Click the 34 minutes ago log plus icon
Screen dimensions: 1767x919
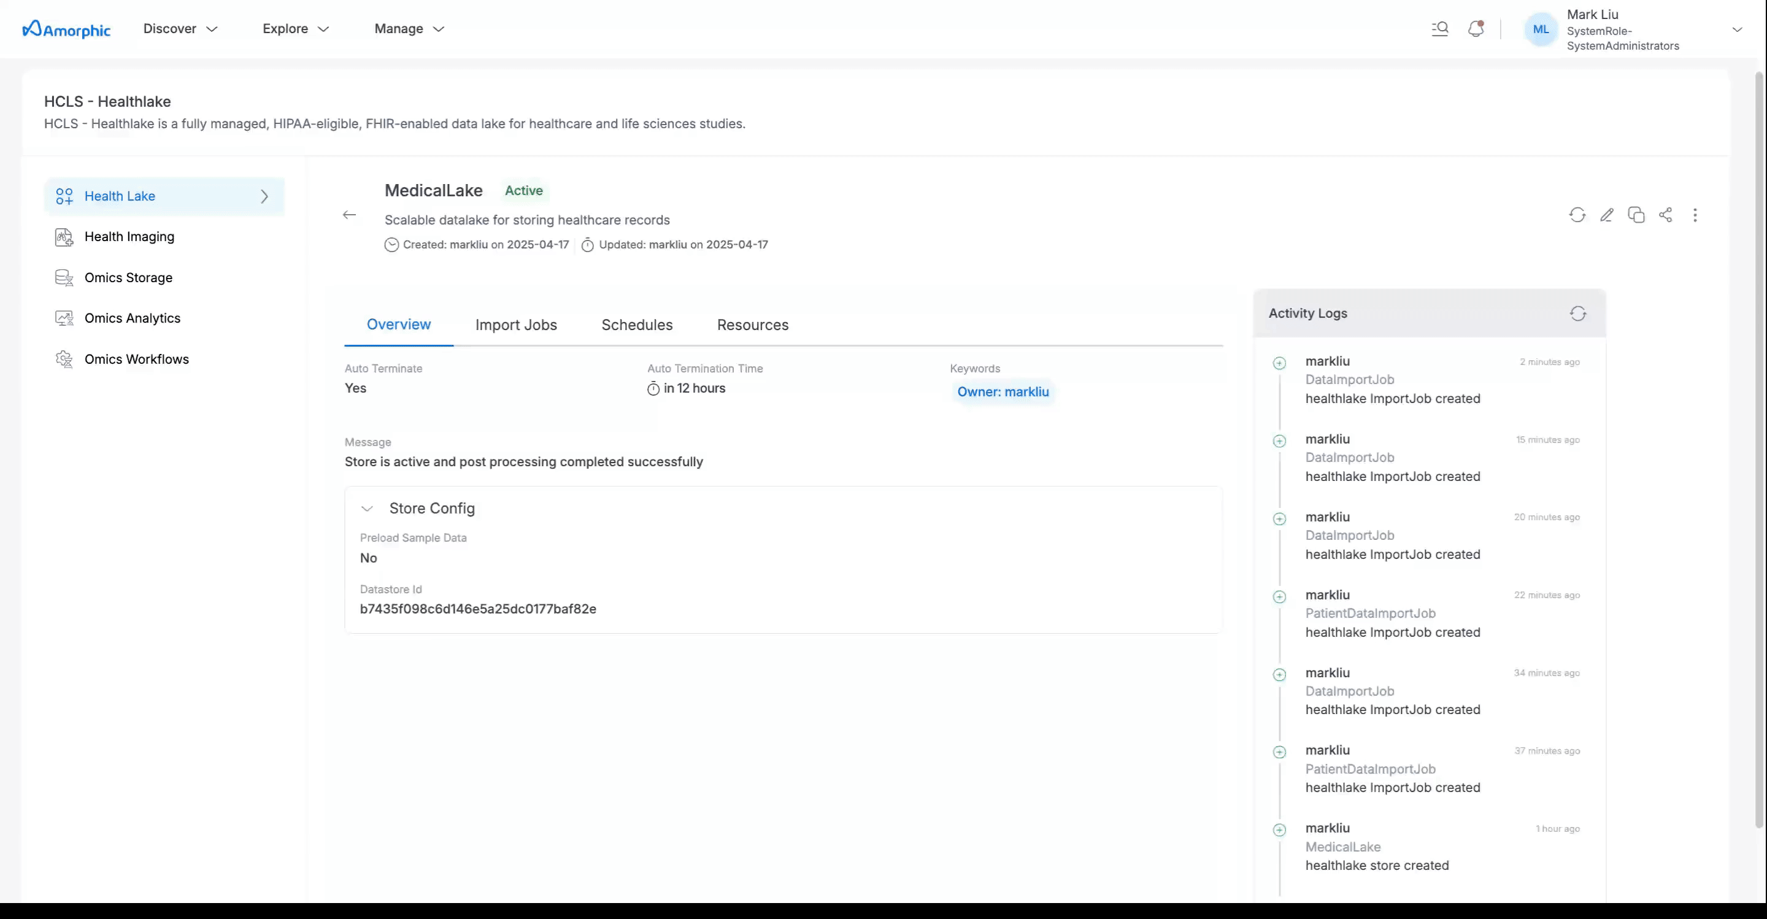pos(1279,675)
